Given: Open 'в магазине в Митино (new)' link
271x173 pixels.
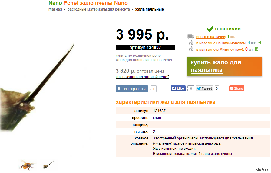Looking at the screenshot, I should click(220, 50).
